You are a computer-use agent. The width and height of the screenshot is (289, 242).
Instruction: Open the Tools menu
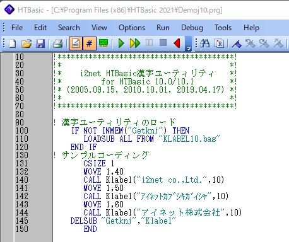point(223,28)
